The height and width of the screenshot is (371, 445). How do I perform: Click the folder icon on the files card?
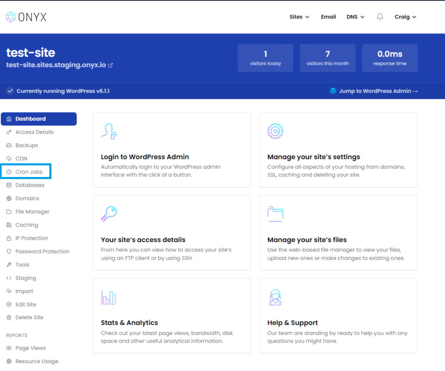point(275,214)
